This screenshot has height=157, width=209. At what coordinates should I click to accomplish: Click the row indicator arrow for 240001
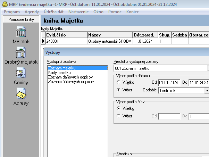[43, 41]
